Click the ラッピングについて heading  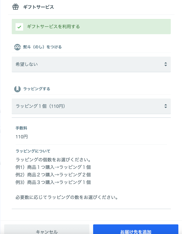click(x=33, y=151)
